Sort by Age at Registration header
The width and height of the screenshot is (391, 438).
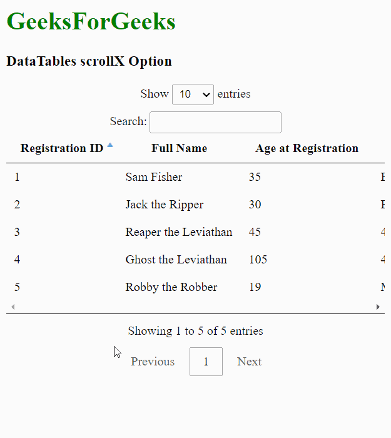click(x=307, y=148)
